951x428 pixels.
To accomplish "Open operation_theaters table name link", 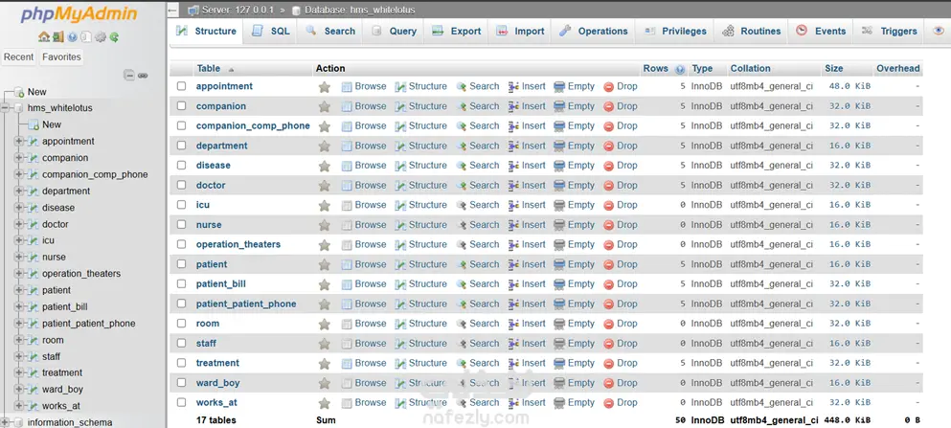I will [238, 245].
